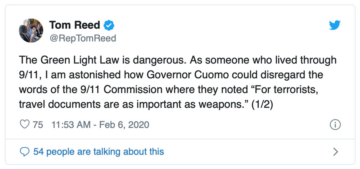This screenshot has height=169, width=360.
Task: Click the blue verified badge
Action: [x=109, y=25]
